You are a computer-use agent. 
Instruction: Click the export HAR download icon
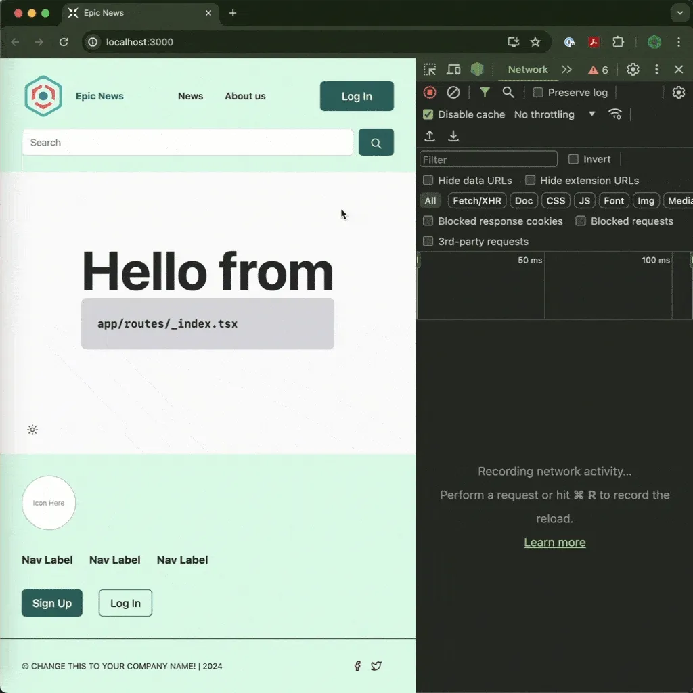453,136
